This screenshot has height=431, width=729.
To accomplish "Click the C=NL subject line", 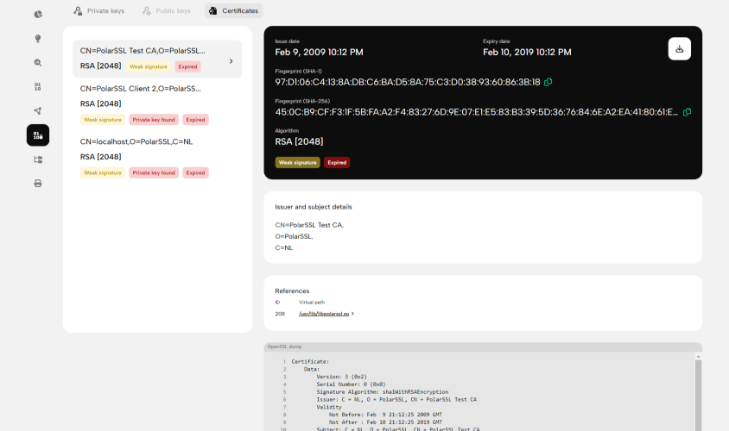I will (284, 247).
